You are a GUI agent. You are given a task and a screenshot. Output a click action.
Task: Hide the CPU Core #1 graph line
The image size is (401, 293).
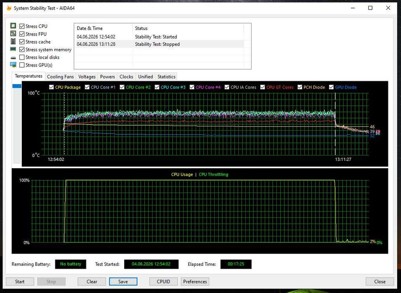click(87, 87)
